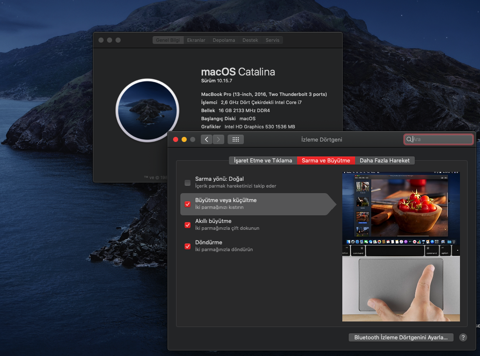Open Destek tab in About window

(x=250, y=40)
